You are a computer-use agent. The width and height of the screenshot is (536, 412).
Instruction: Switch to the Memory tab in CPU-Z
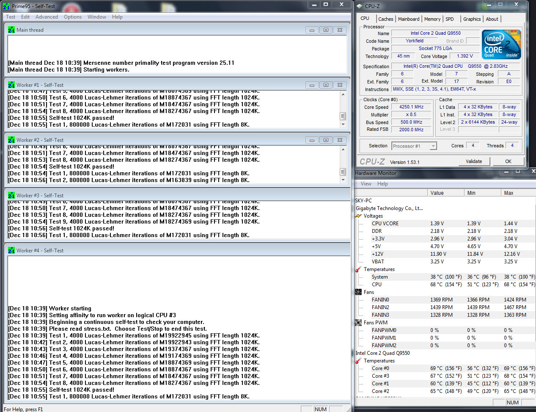[432, 19]
